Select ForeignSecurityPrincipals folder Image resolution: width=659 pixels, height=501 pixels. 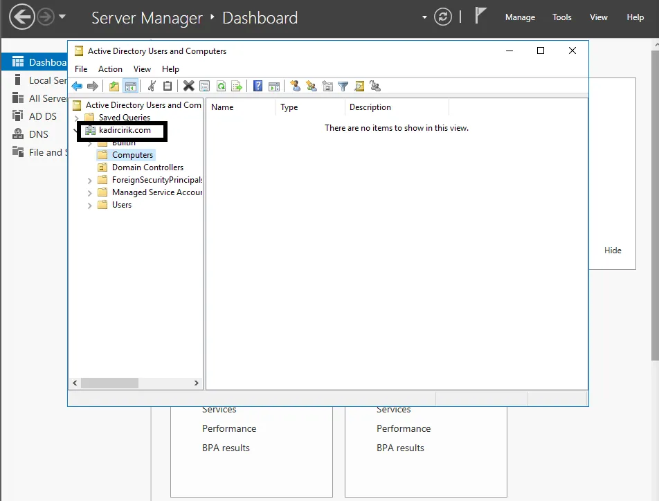[x=156, y=180]
